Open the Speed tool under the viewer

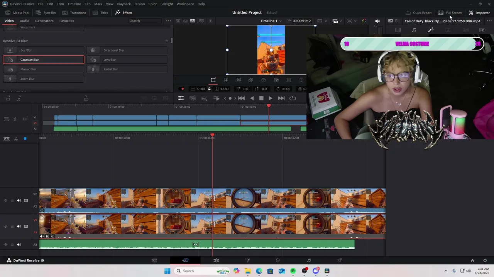pyautogui.click(x=264, y=80)
